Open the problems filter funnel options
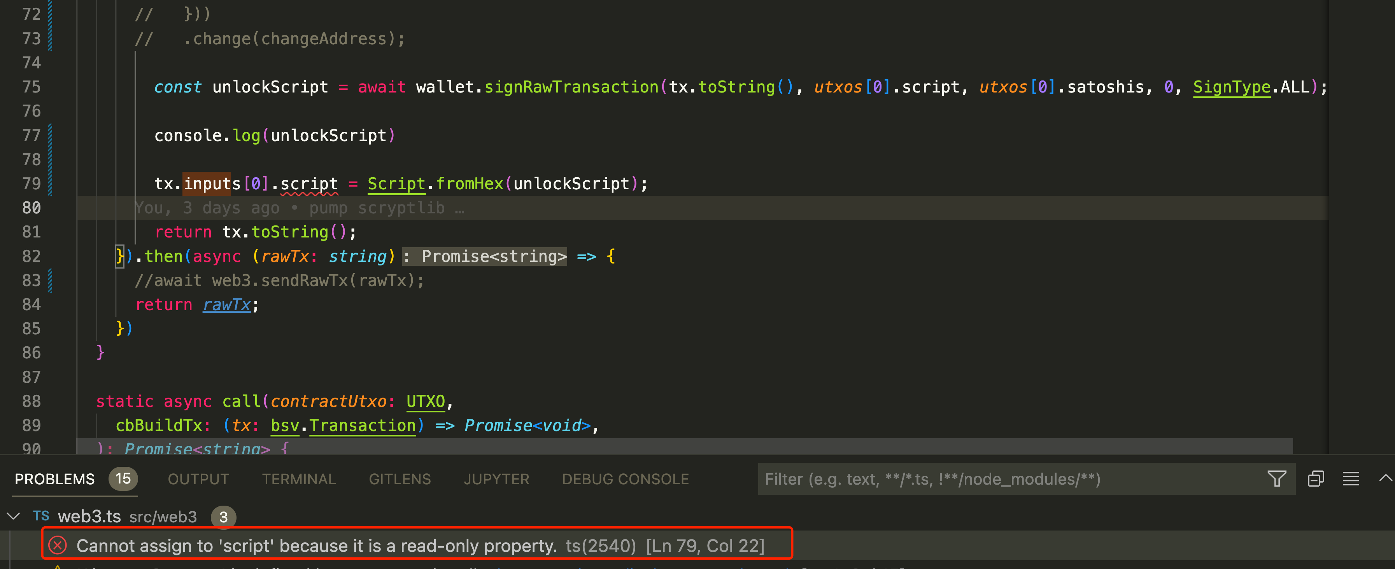 coord(1276,479)
